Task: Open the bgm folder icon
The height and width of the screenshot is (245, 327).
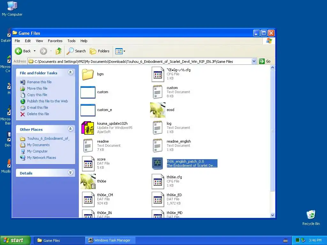Action: click(x=88, y=74)
